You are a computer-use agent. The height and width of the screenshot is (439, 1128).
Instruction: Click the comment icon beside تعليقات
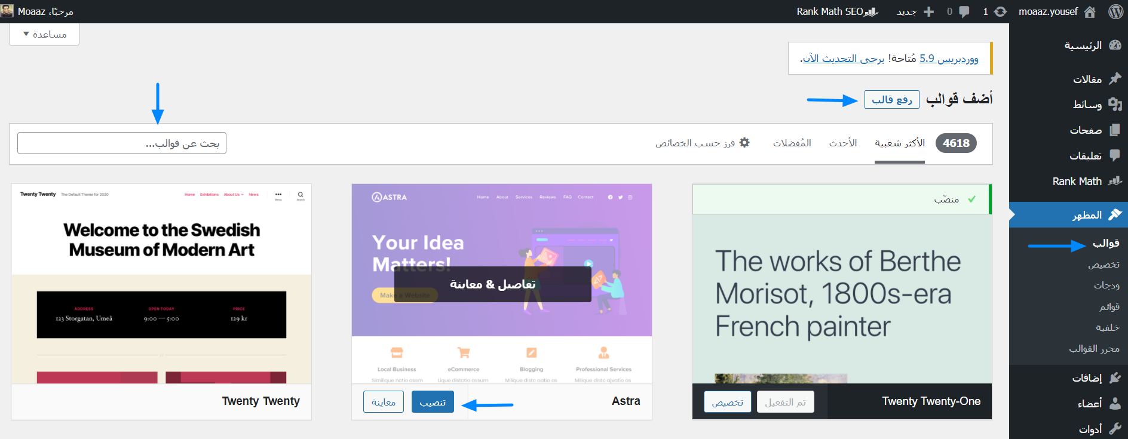[x=1115, y=155]
